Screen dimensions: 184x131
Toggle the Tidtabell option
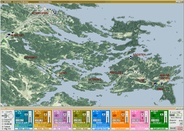coord(2,126)
